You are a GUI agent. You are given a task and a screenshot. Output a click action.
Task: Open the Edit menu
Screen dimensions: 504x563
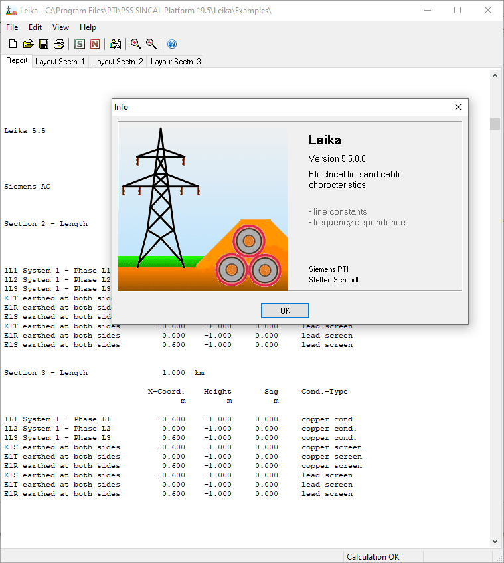click(x=35, y=27)
